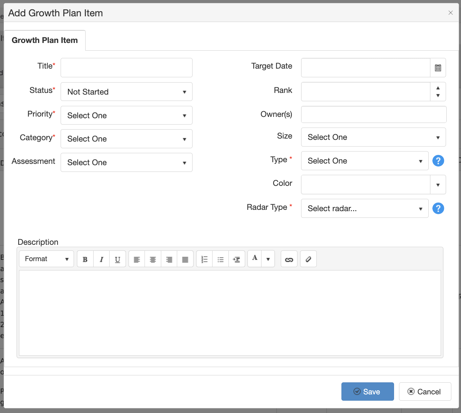Image resolution: width=461 pixels, height=413 pixels.
Task: Center align description text
Action: pyautogui.click(x=153, y=259)
